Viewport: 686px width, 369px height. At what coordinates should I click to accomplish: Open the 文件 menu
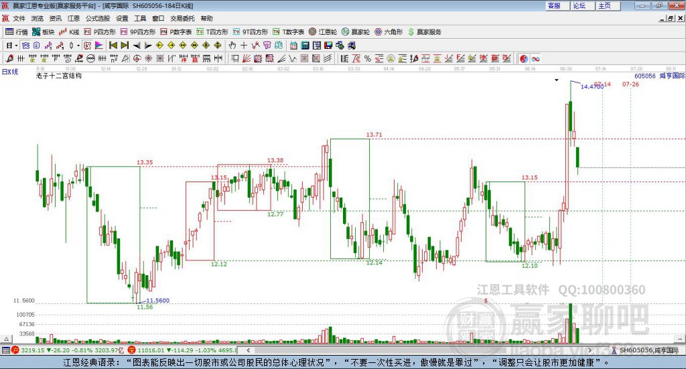(19, 18)
